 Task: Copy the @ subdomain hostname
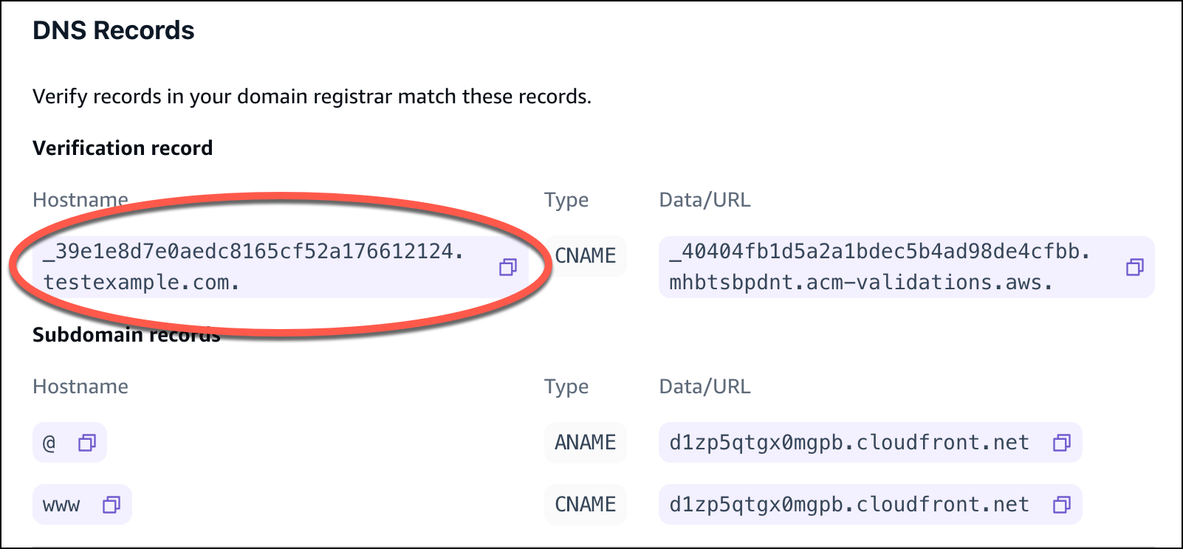tap(89, 443)
